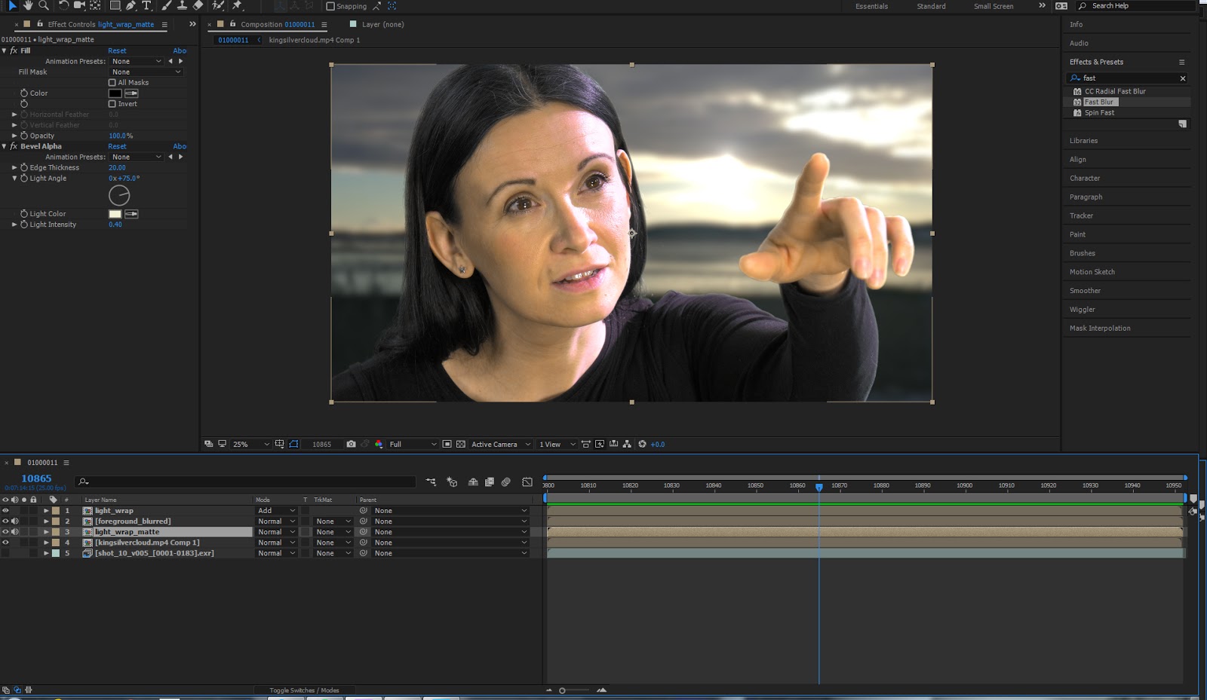Toggle the Fill effect fx switch
1207x700 pixels.
(x=14, y=50)
